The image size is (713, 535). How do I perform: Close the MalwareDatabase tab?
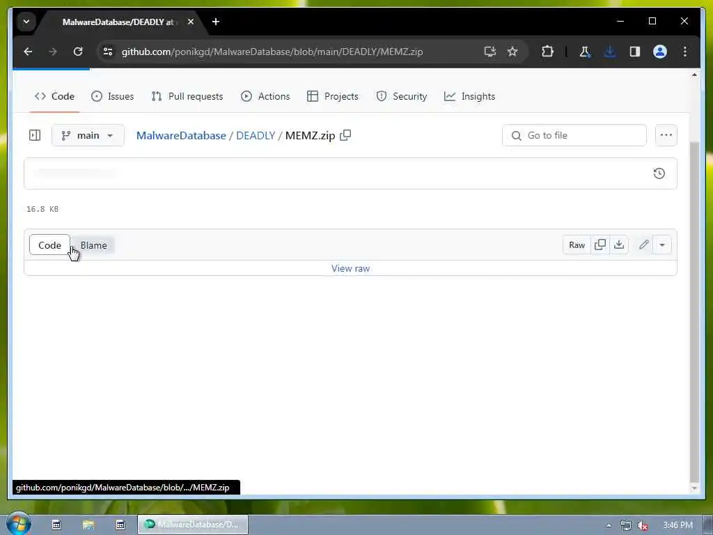click(x=191, y=22)
